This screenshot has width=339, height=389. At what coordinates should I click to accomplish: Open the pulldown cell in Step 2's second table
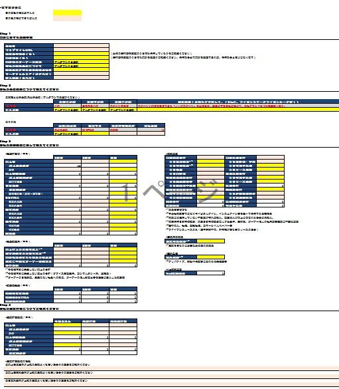pyautogui.click(x=67, y=134)
